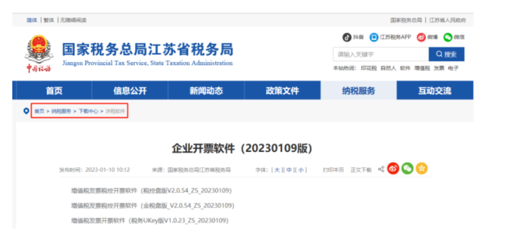Click the location pin icon beside breadcrumb
This screenshot has width=519, height=236.
point(26,111)
